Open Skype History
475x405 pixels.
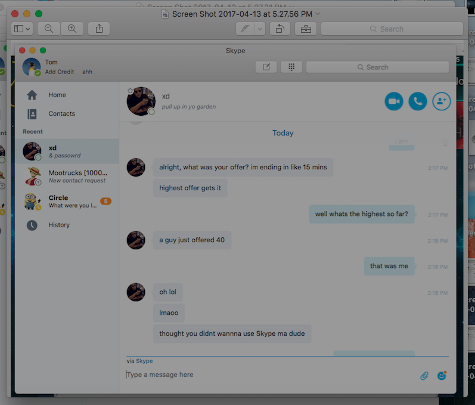coord(59,225)
